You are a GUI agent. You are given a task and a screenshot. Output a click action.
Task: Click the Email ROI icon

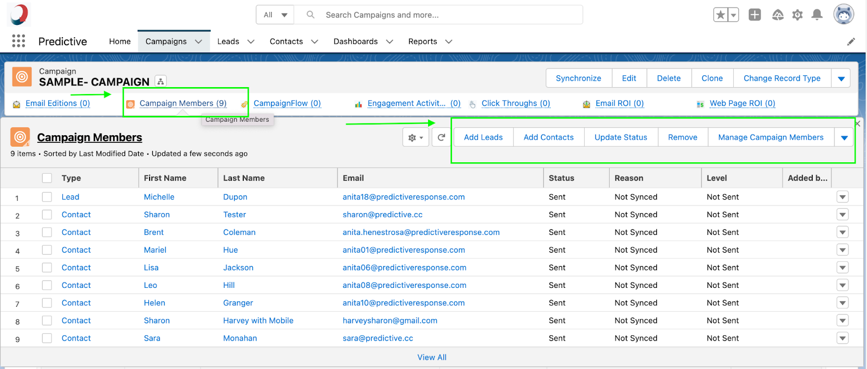coord(586,104)
